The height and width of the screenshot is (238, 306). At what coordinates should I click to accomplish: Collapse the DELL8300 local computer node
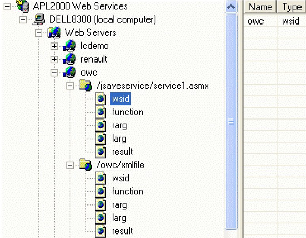tap(23, 19)
